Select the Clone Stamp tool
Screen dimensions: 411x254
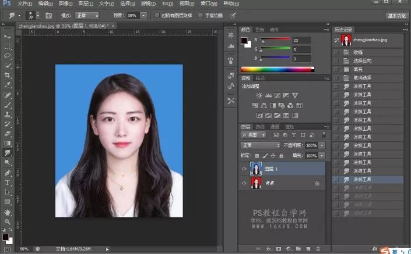(x=8, y=114)
